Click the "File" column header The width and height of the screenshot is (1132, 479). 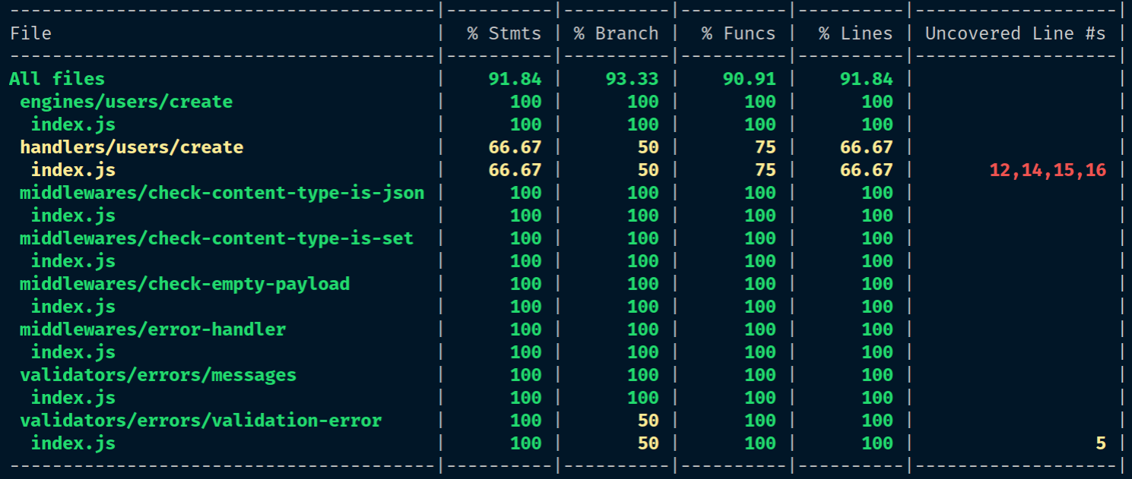click(30, 33)
